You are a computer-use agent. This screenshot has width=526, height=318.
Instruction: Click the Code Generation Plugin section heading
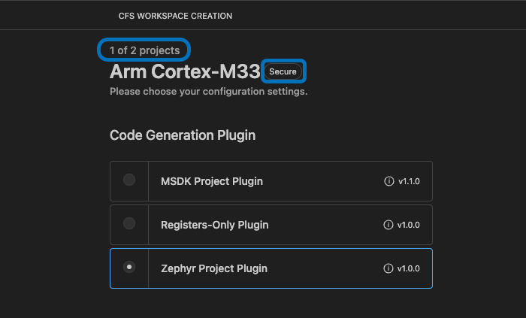183,135
